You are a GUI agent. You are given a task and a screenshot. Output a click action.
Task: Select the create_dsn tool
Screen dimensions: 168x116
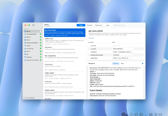pos(65,84)
